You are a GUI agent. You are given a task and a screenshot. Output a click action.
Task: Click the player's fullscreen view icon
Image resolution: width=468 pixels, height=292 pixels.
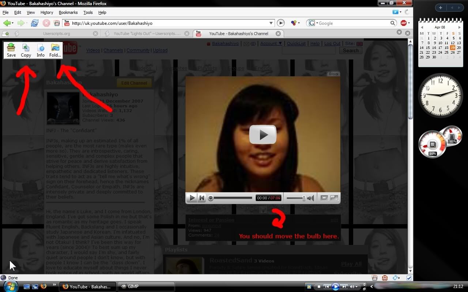click(x=334, y=198)
